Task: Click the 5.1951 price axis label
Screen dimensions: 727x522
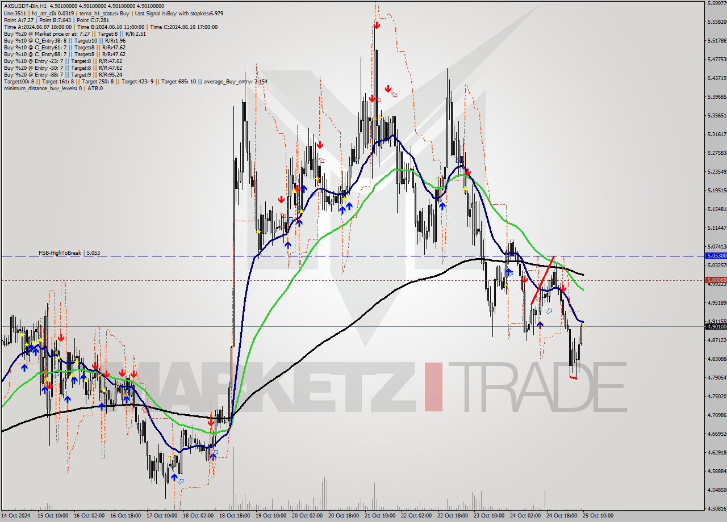Action: pos(717,191)
